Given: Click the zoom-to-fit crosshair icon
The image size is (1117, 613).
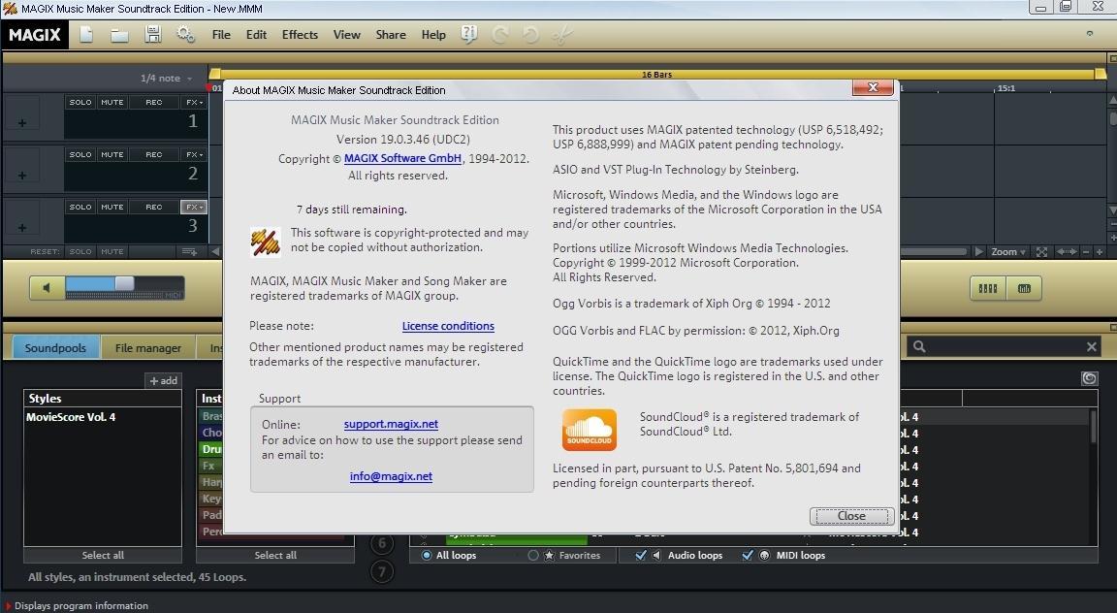Looking at the screenshot, I should click(x=1041, y=251).
